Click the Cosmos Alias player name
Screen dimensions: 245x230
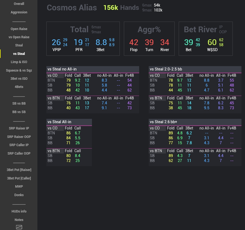click(x=72, y=8)
